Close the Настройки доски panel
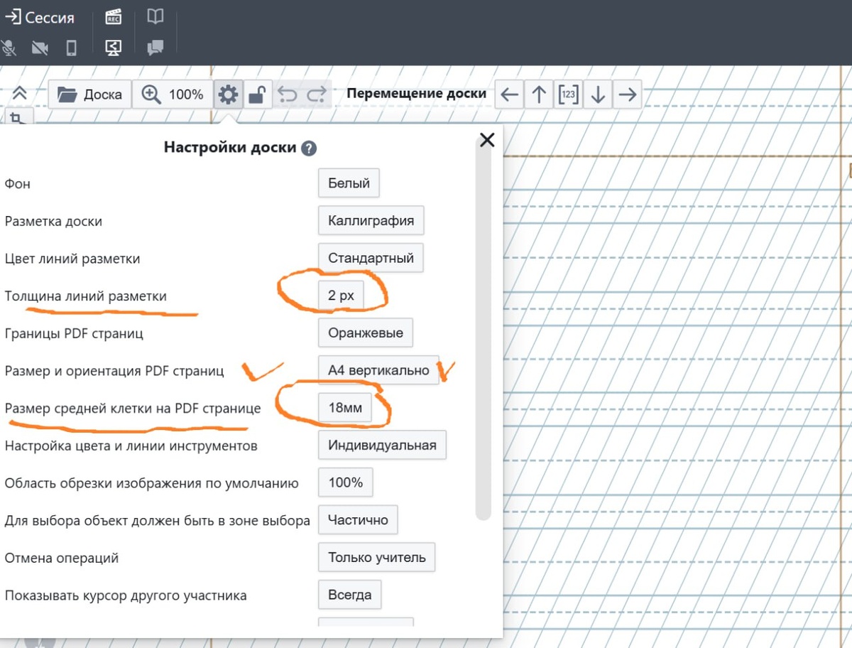852x648 pixels. pos(487,139)
